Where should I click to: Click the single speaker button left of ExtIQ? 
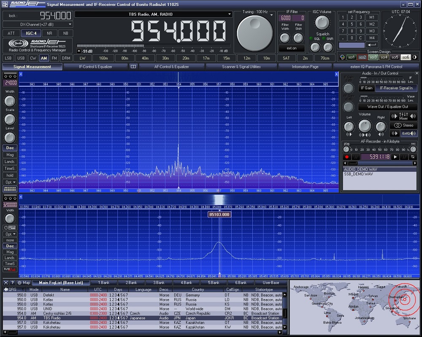click(x=395, y=133)
